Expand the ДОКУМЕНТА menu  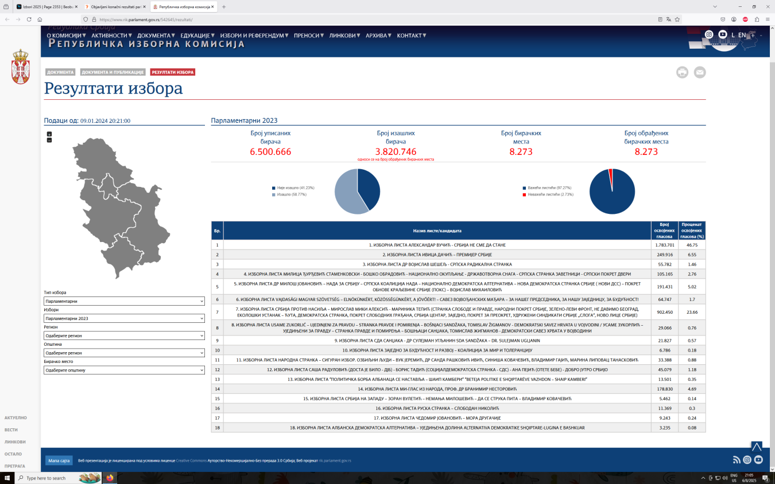coord(157,35)
